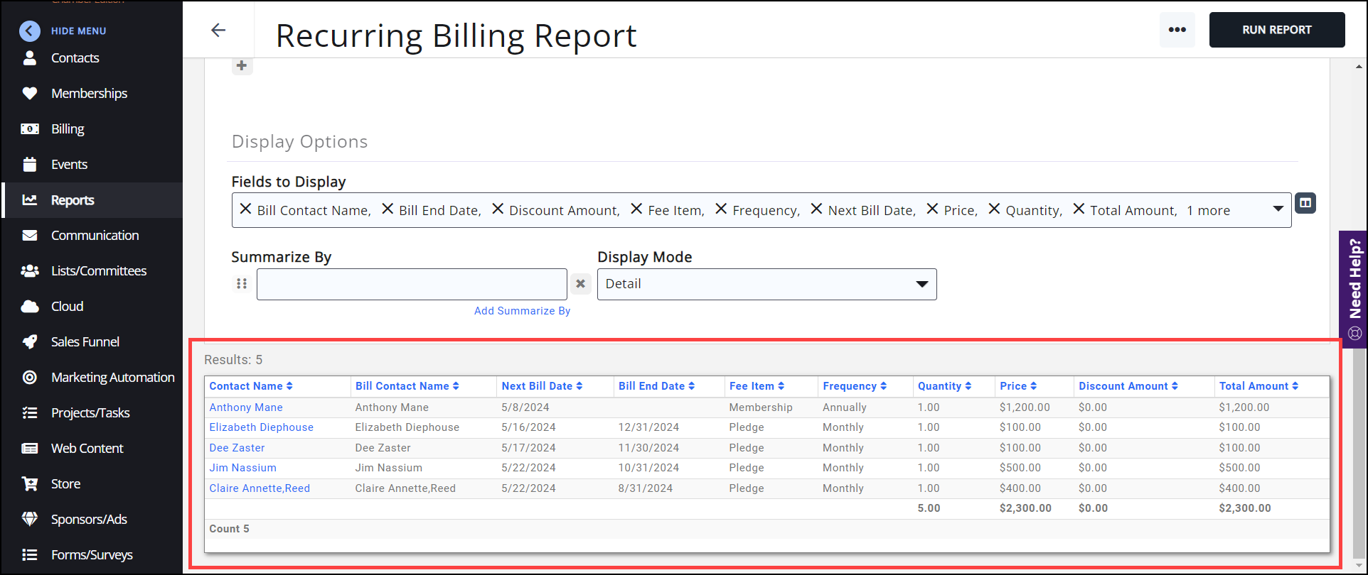Remove the Total Amount field tag

1079,209
